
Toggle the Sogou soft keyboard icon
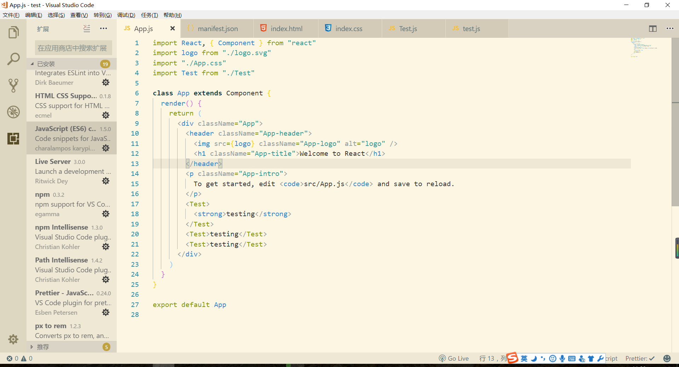point(572,358)
